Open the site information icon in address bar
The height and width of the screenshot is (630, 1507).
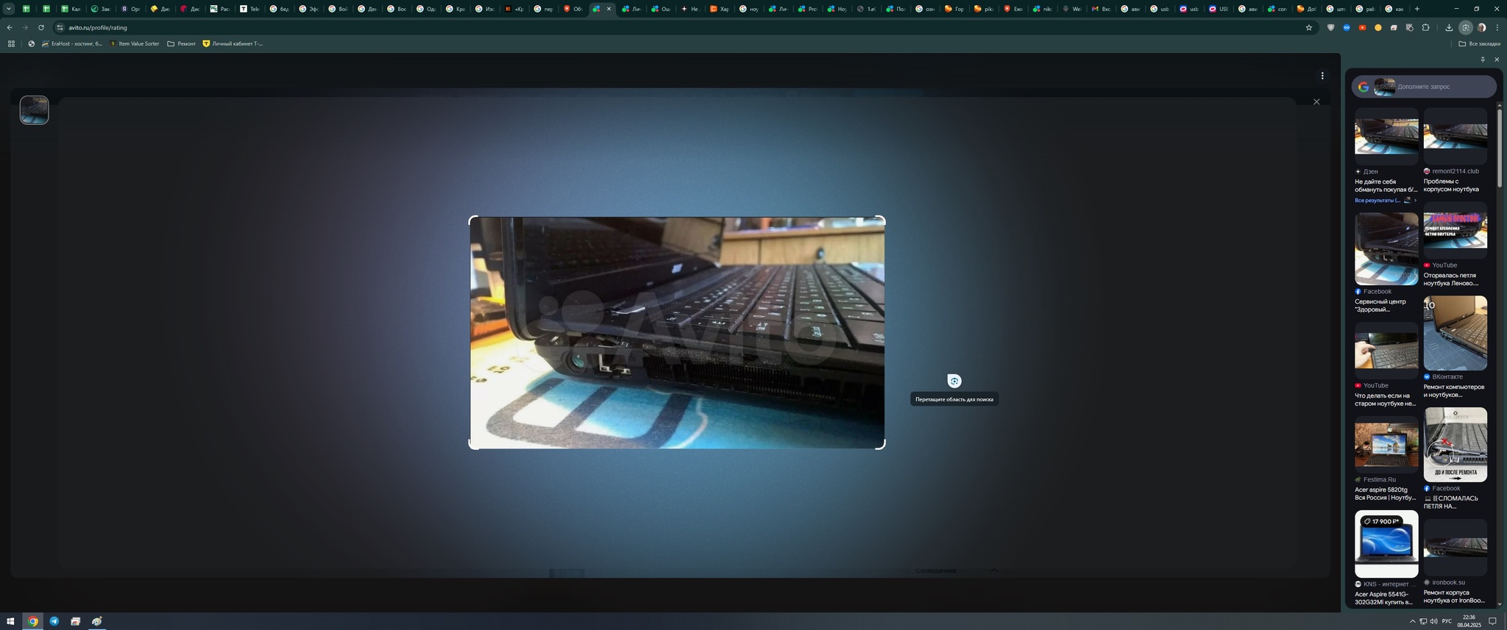tap(60, 28)
